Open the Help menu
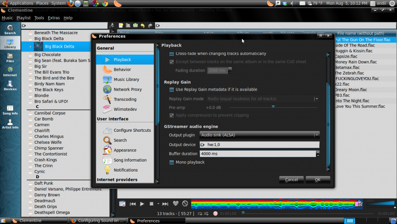This screenshot has width=397, height=224. tap(68, 18)
